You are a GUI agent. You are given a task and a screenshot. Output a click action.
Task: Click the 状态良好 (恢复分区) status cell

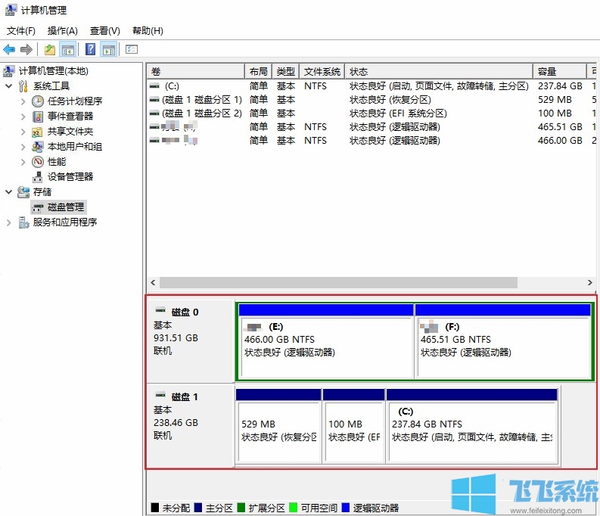(x=390, y=100)
